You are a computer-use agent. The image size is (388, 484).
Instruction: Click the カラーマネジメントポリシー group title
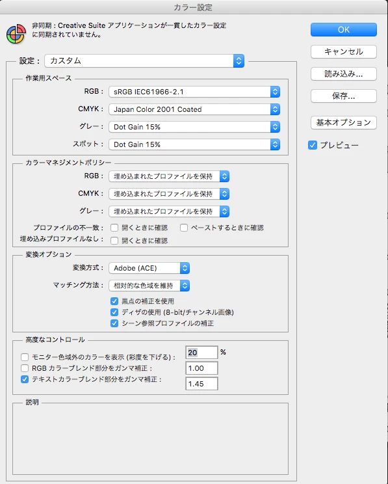coord(68,163)
